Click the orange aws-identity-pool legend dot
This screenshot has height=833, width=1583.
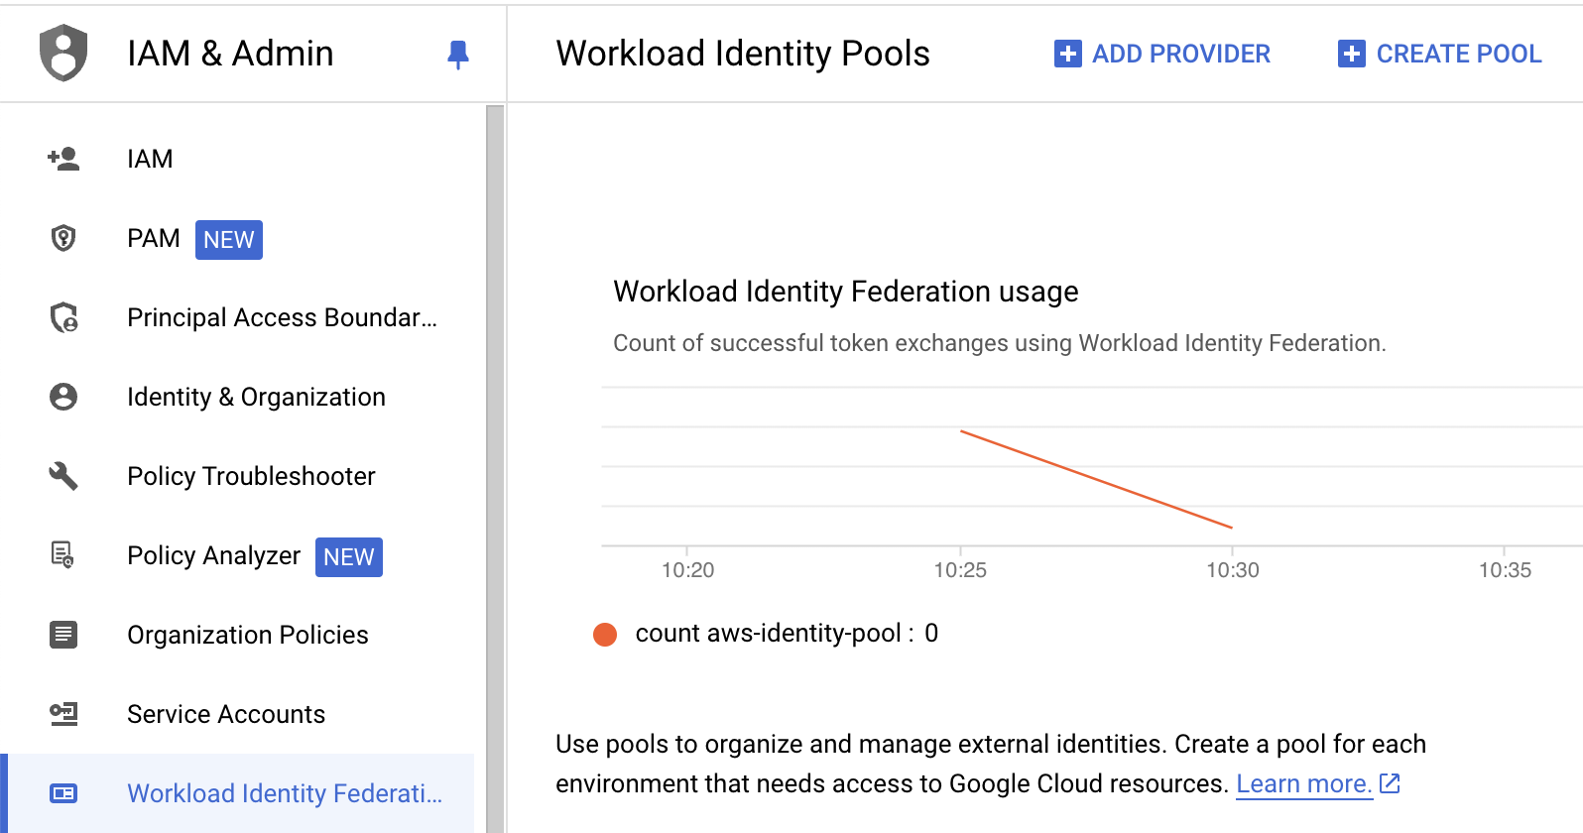tap(605, 634)
